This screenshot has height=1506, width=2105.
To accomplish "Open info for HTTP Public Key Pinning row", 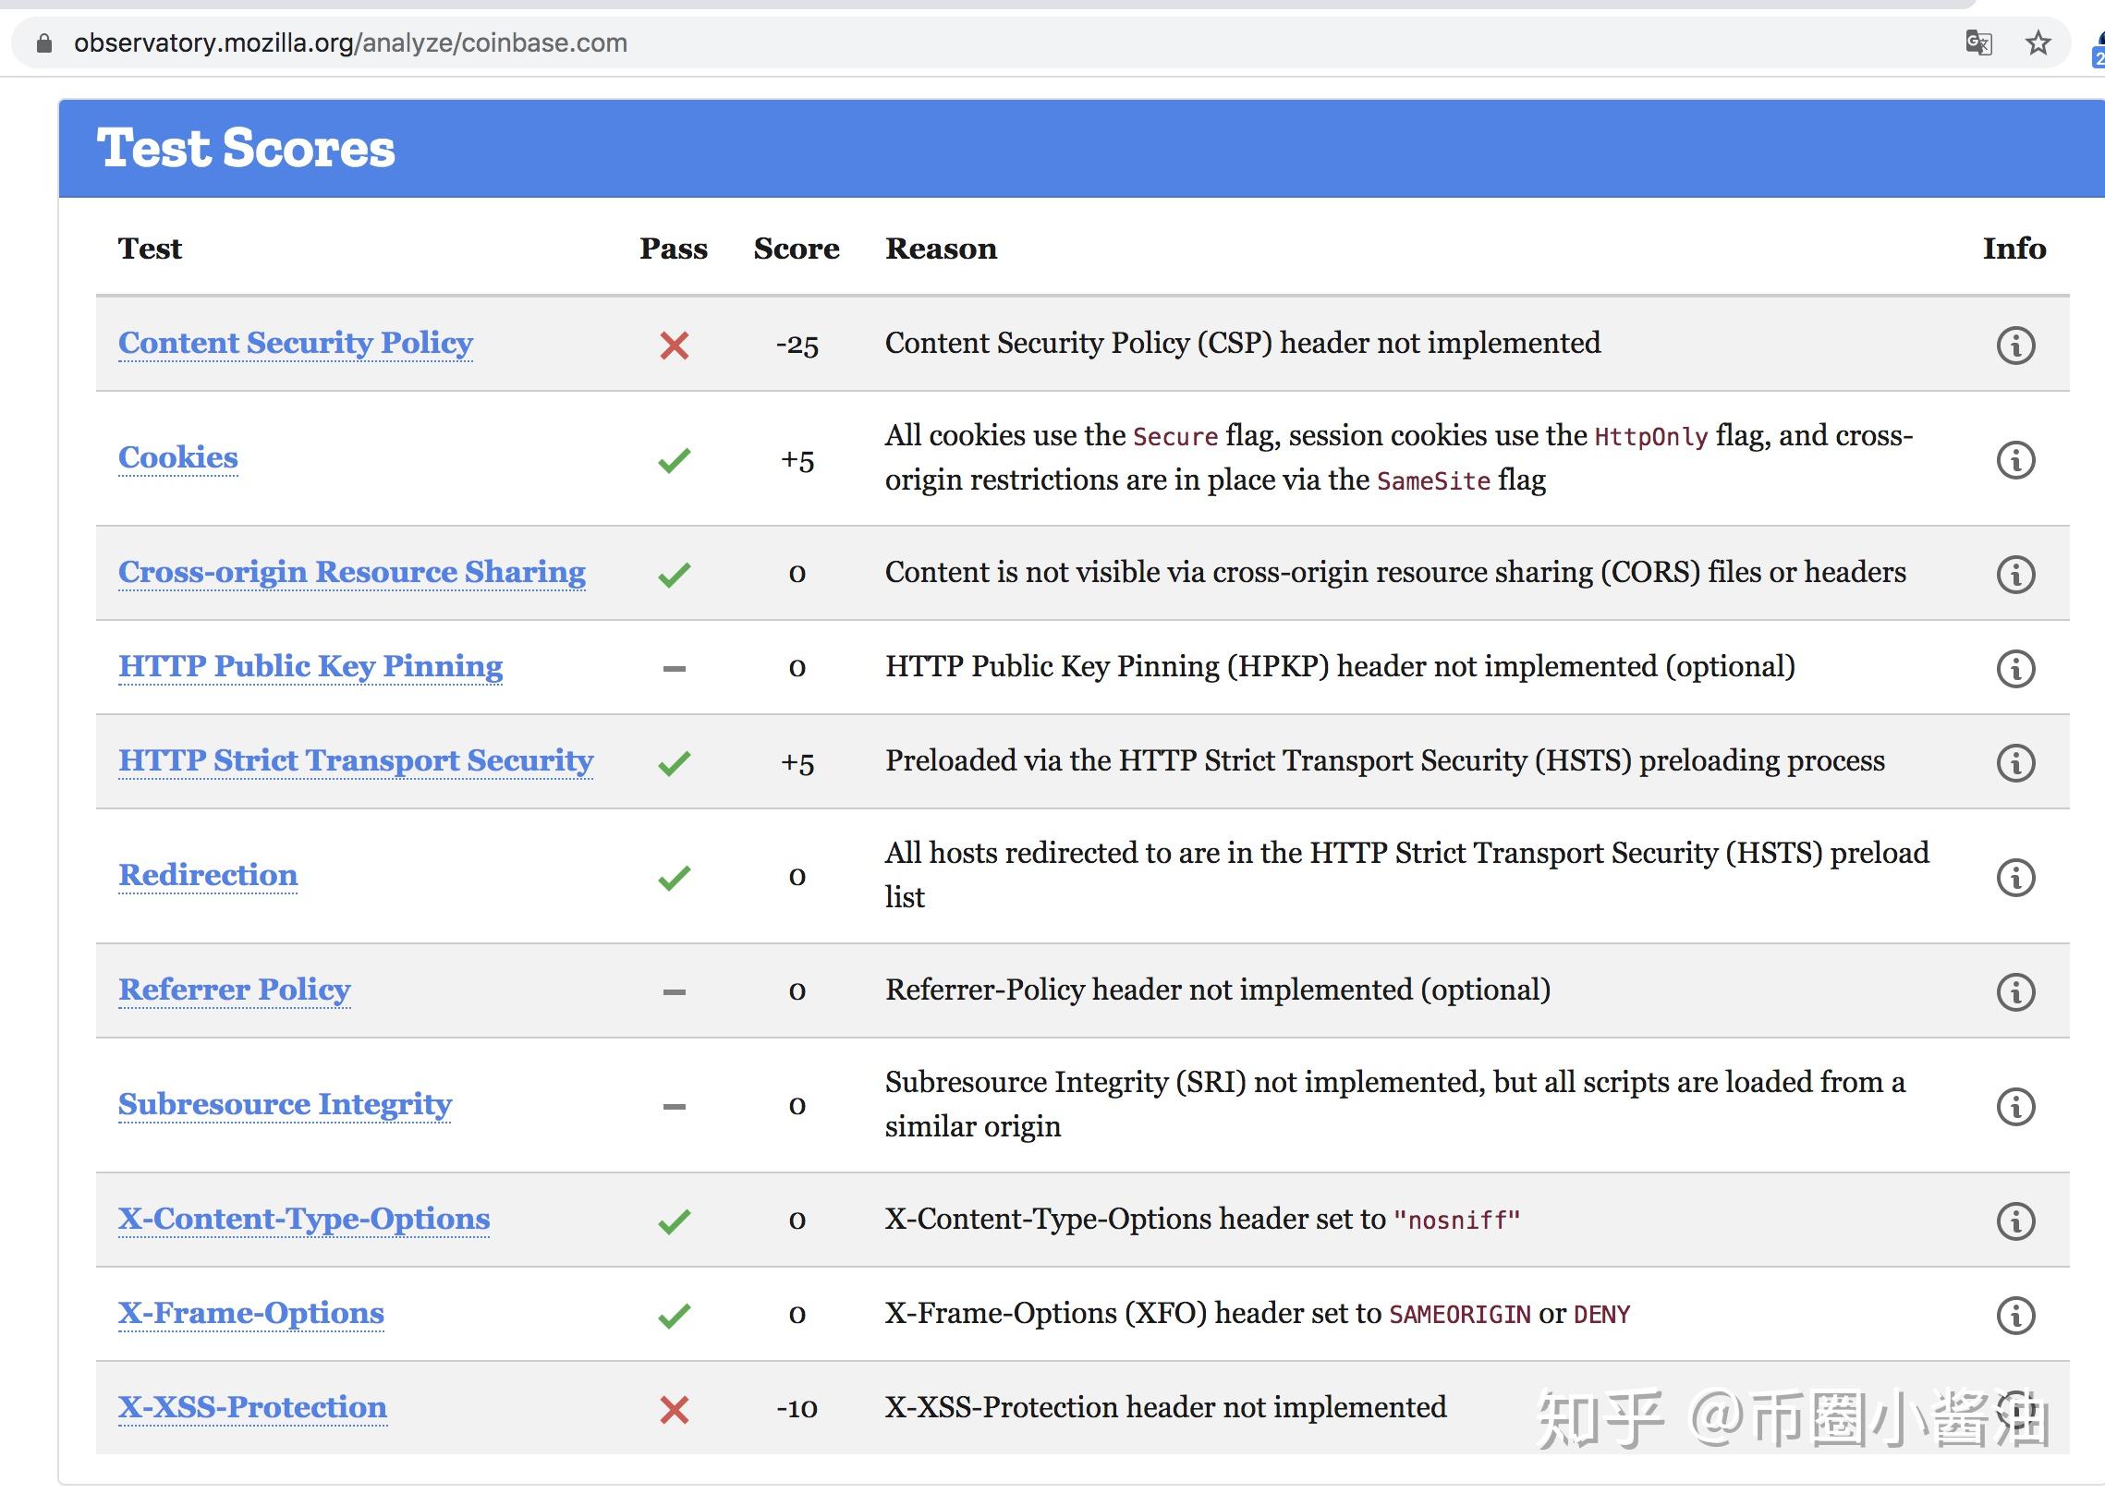I will [x=2015, y=669].
